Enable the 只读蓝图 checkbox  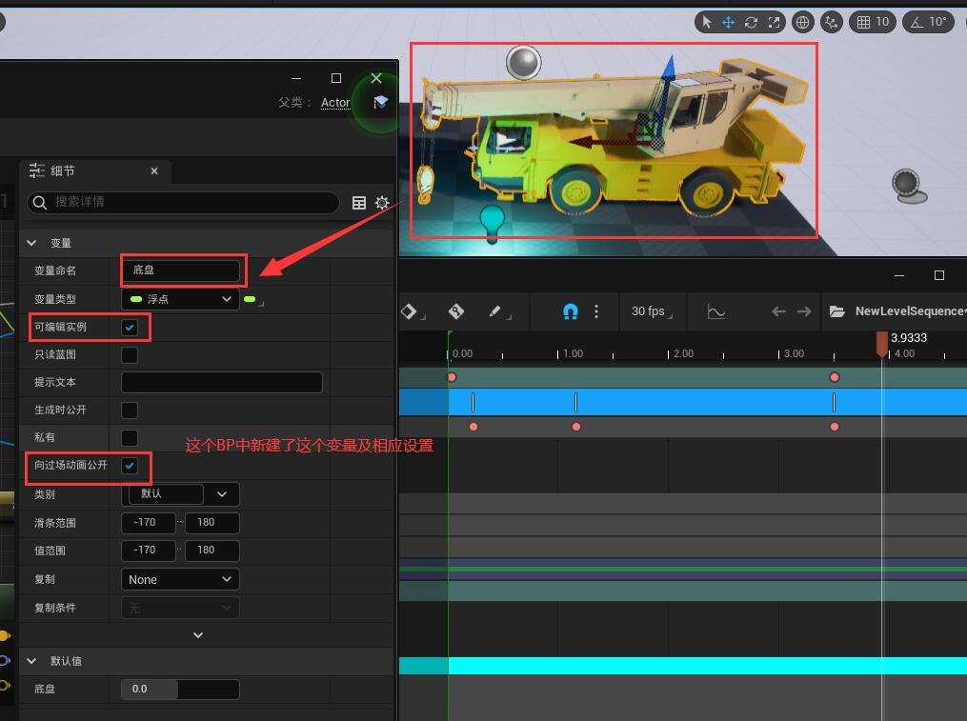[130, 355]
